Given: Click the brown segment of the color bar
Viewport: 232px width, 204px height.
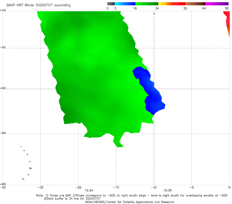Looking at the screenshot, I should [x=195, y=4].
